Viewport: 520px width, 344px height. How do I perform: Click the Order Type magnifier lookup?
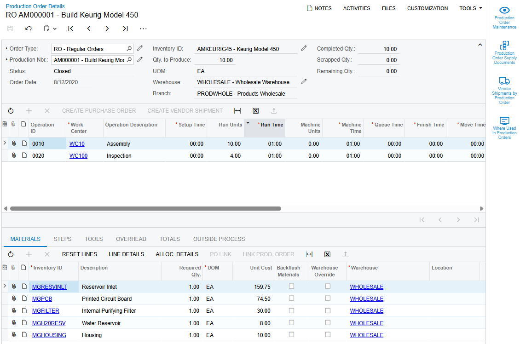tap(129, 49)
